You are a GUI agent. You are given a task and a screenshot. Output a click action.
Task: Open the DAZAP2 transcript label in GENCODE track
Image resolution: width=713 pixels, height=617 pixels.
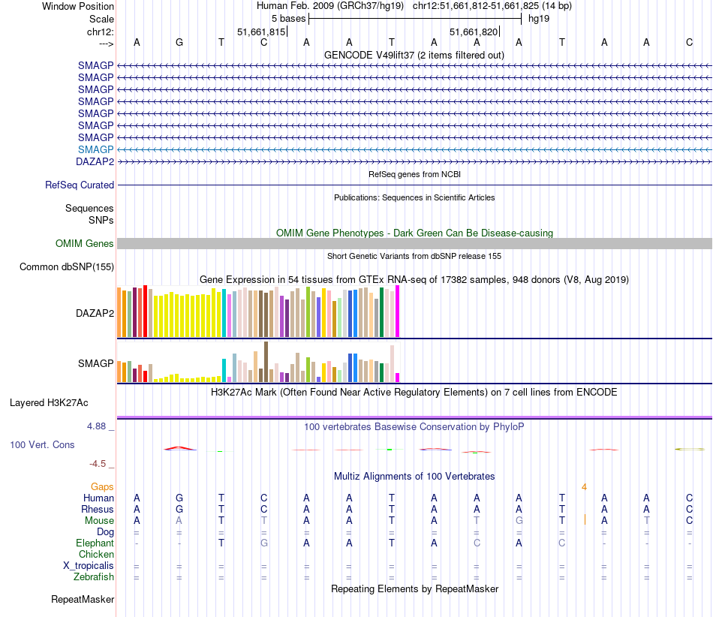pyautogui.click(x=95, y=161)
